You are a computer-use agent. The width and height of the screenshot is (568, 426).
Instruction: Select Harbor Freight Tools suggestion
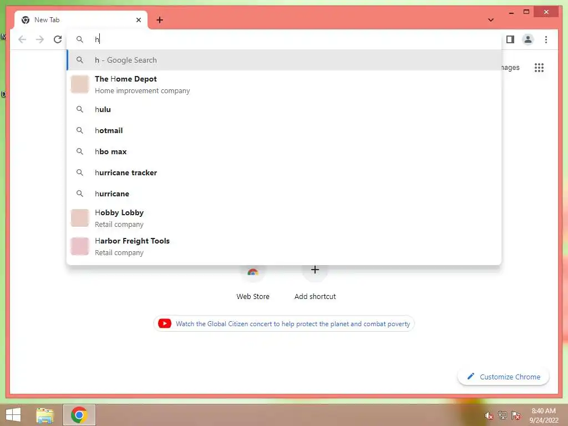point(285,246)
